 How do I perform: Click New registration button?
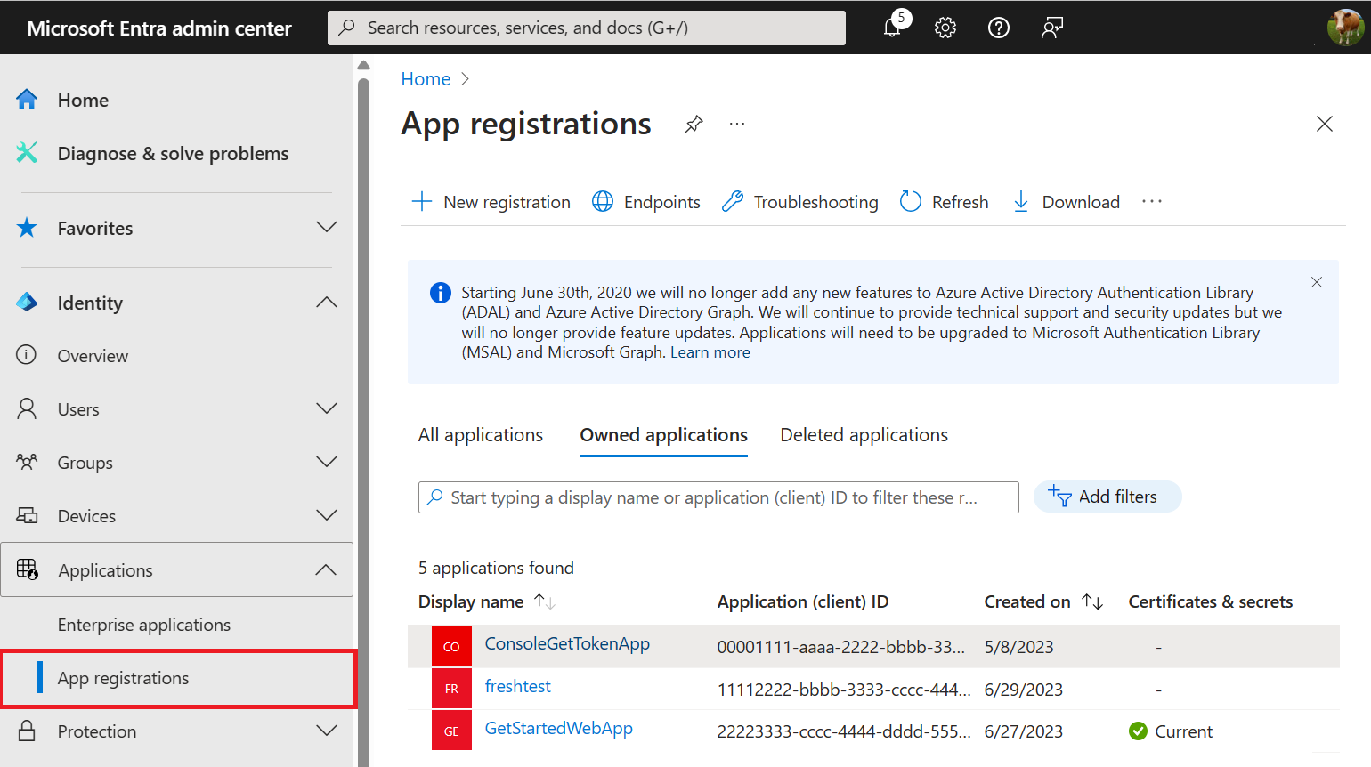point(491,202)
